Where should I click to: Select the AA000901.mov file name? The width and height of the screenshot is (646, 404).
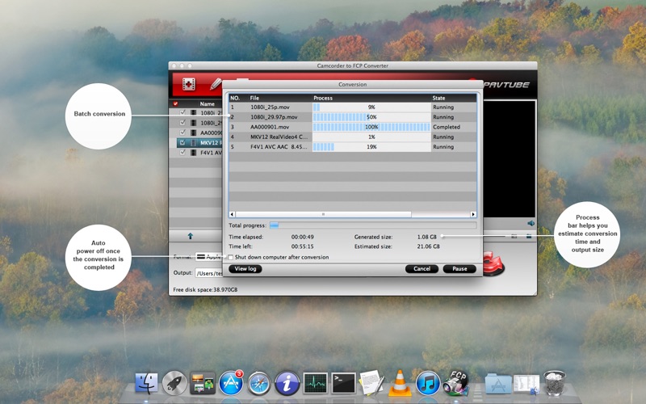[270, 127]
